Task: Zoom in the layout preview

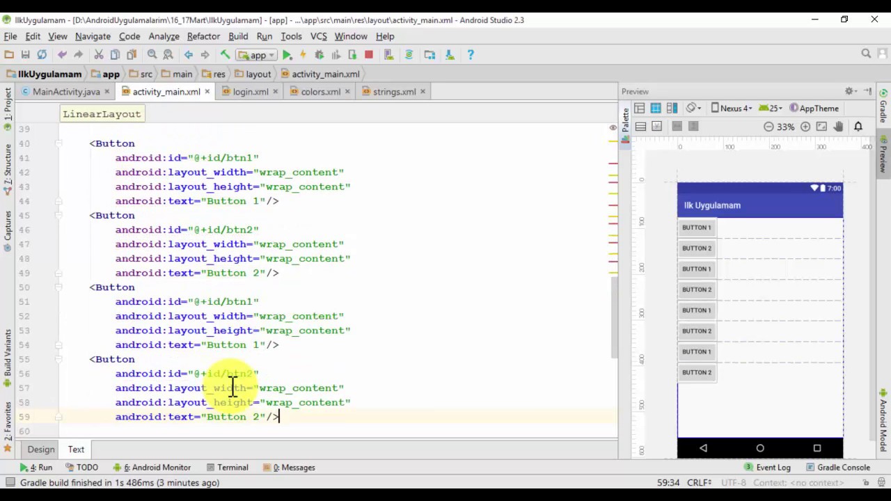Action: 805,127
